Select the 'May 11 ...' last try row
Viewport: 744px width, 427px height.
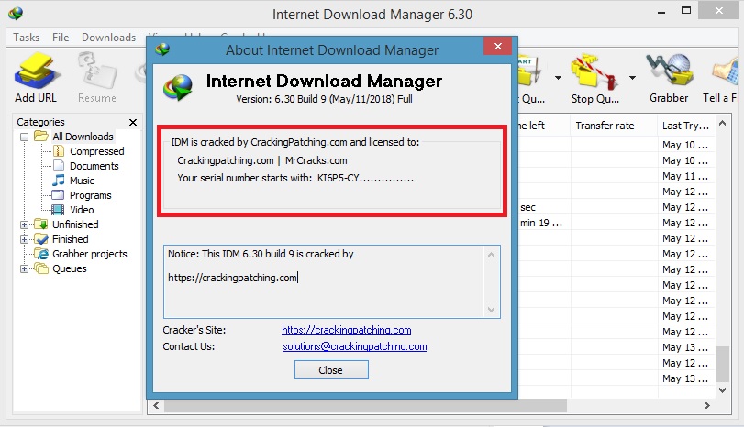pyautogui.click(x=685, y=176)
